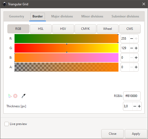This screenshot has height=139, width=148.
Task: Click the middle of the green channel slider
Action: coord(66,48)
